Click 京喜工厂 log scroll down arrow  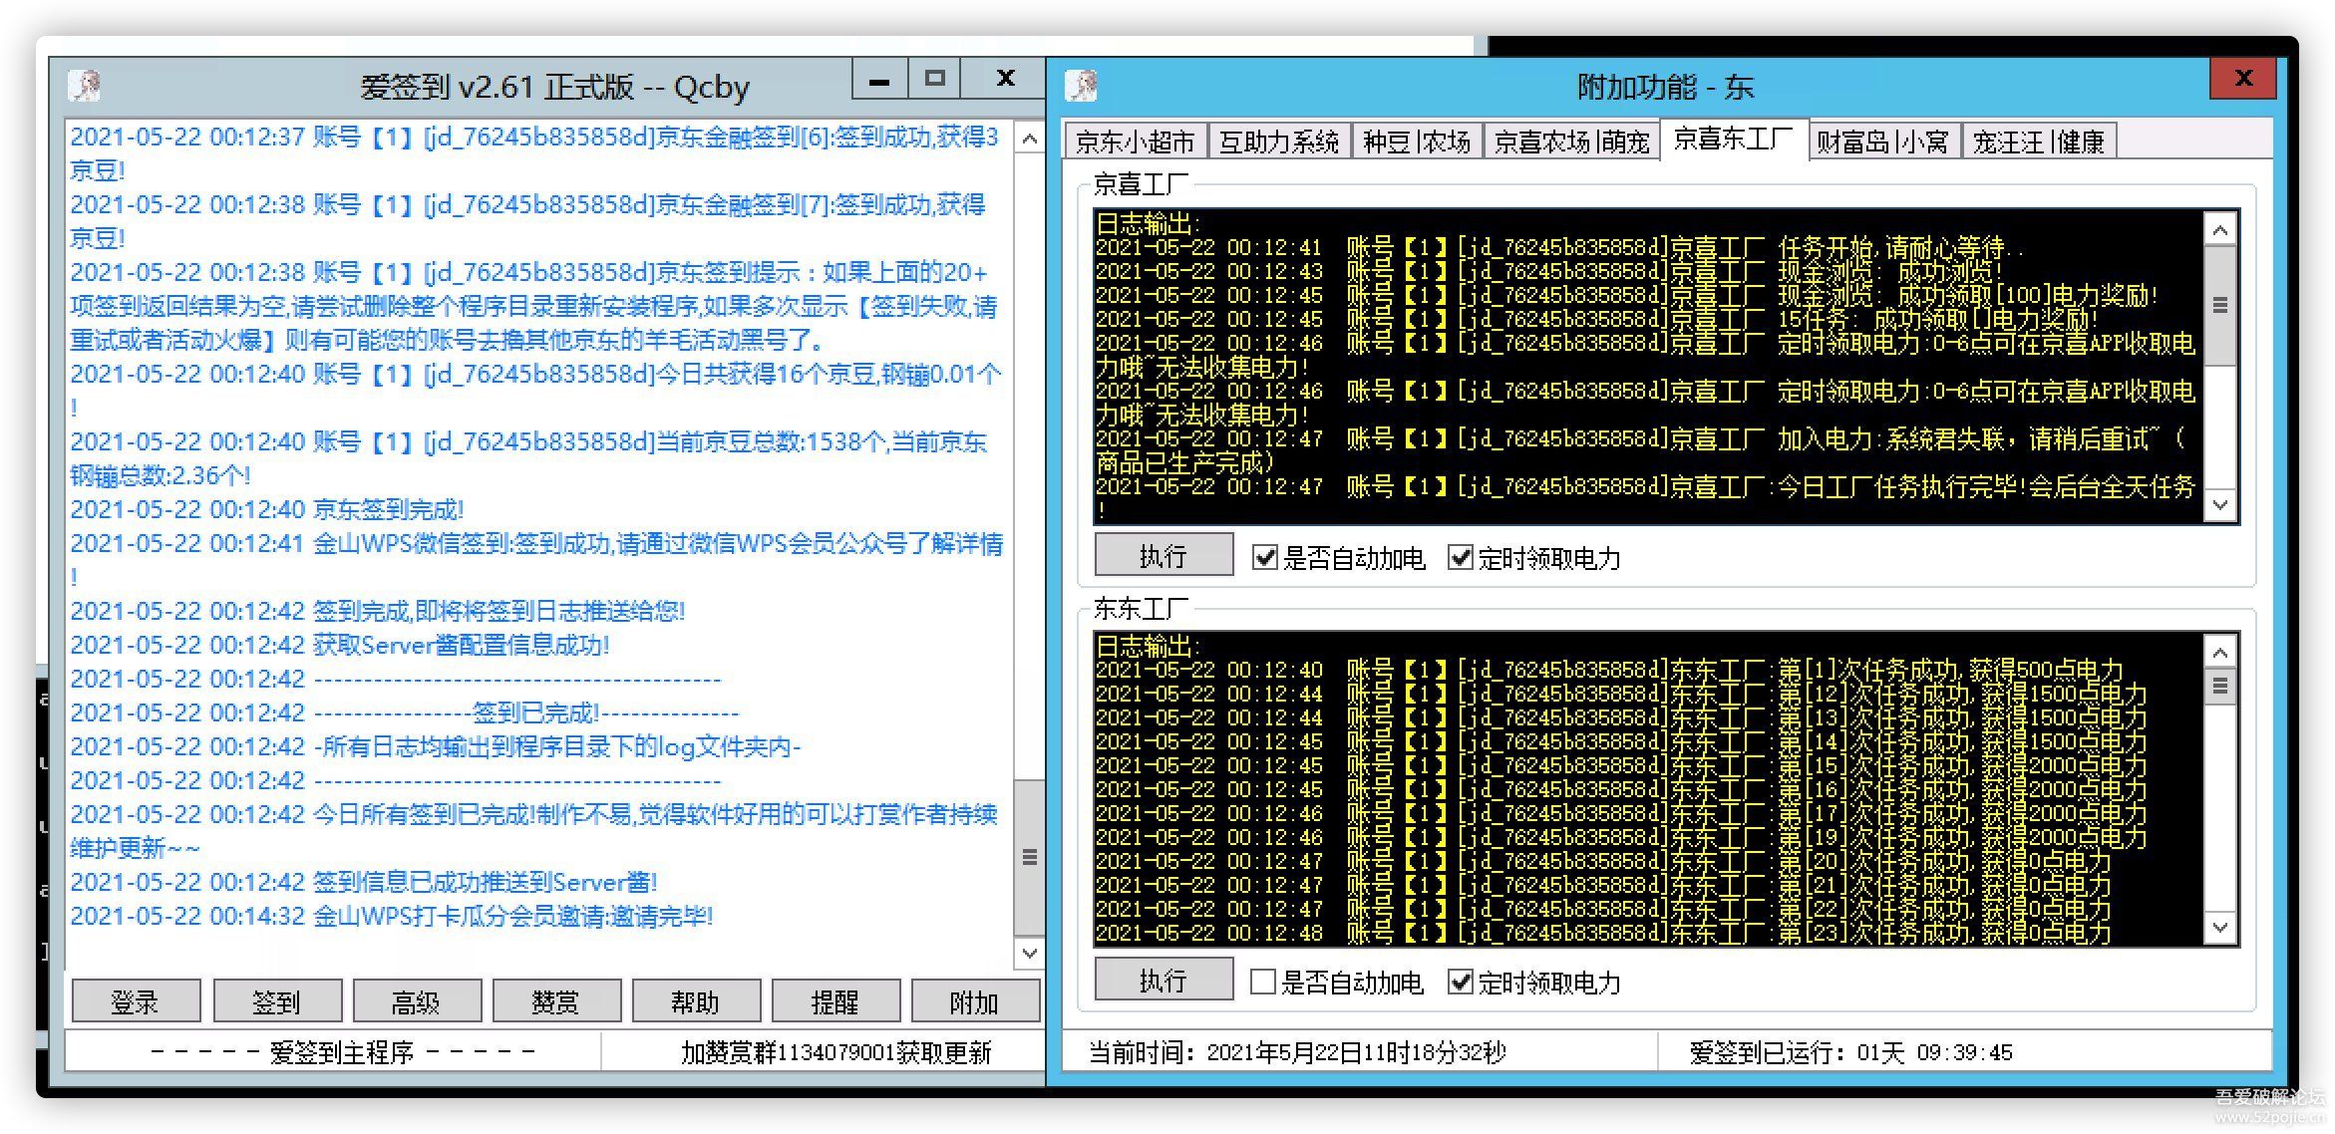[x=2220, y=504]
